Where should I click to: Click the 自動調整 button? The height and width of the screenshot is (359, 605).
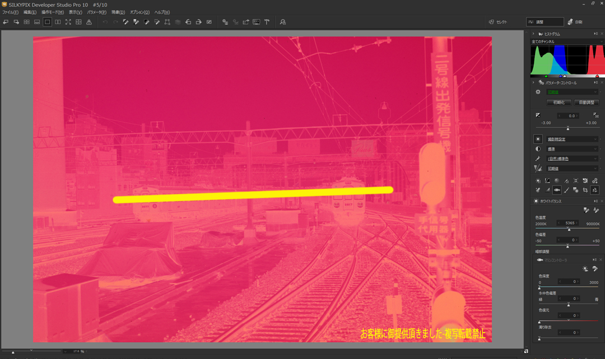tap(587, 102)
